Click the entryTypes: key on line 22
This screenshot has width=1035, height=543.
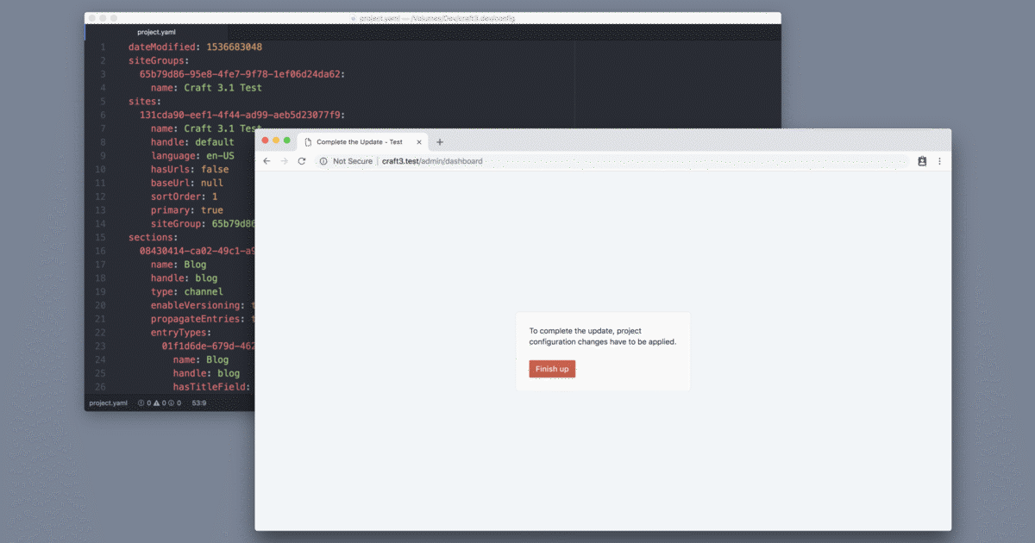point(181,332)
